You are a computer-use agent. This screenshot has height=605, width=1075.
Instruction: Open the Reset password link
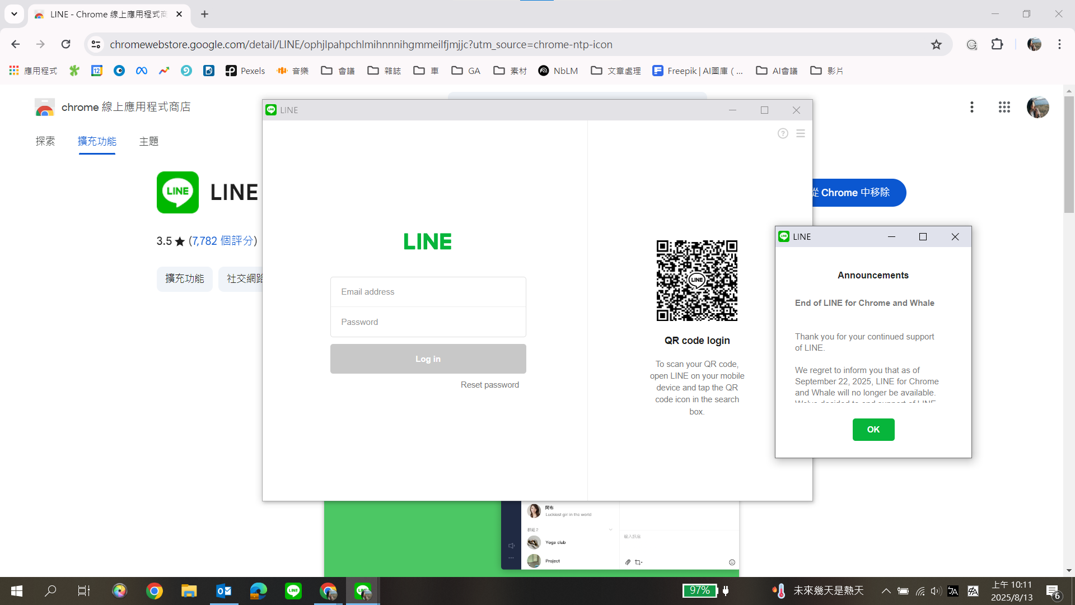pyautogui.click(x=489, y=385)
